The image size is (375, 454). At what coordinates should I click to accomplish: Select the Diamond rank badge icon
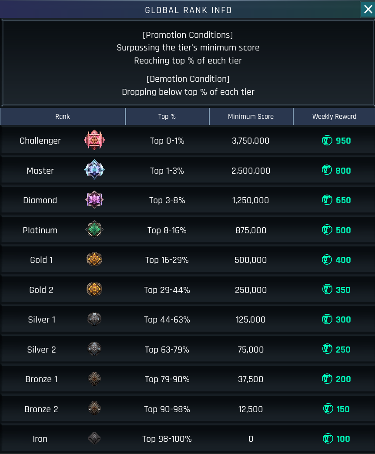coord(94,200)
